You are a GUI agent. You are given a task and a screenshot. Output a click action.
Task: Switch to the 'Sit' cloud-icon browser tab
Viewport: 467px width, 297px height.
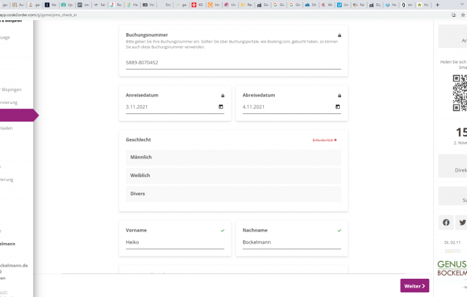tap(311, 5)
